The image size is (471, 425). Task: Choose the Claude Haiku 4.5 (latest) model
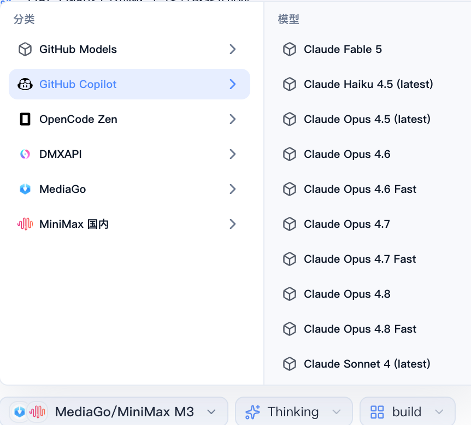pos(371,84)
